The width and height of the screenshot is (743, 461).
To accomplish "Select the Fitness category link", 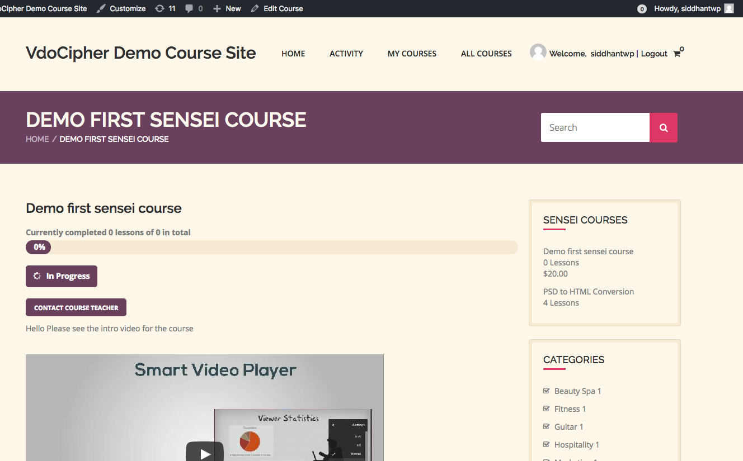I will tap(567, 409).
